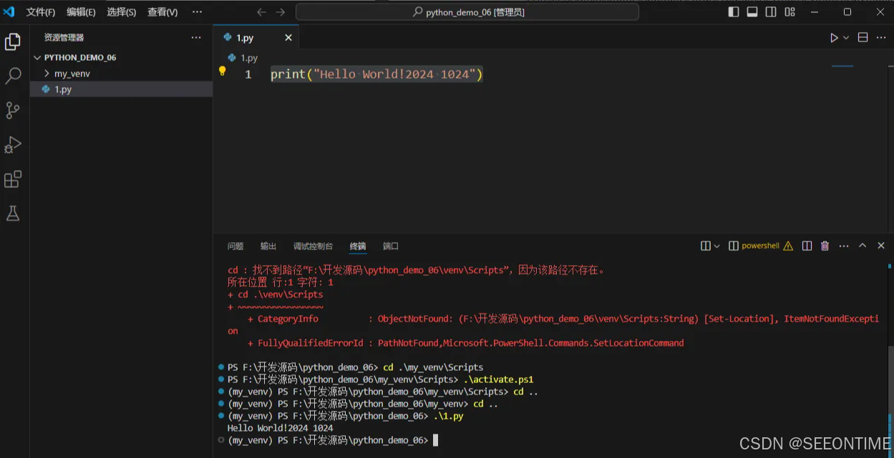
Task: Toggle the primary side bar layout icon
Action: (734, 12)
